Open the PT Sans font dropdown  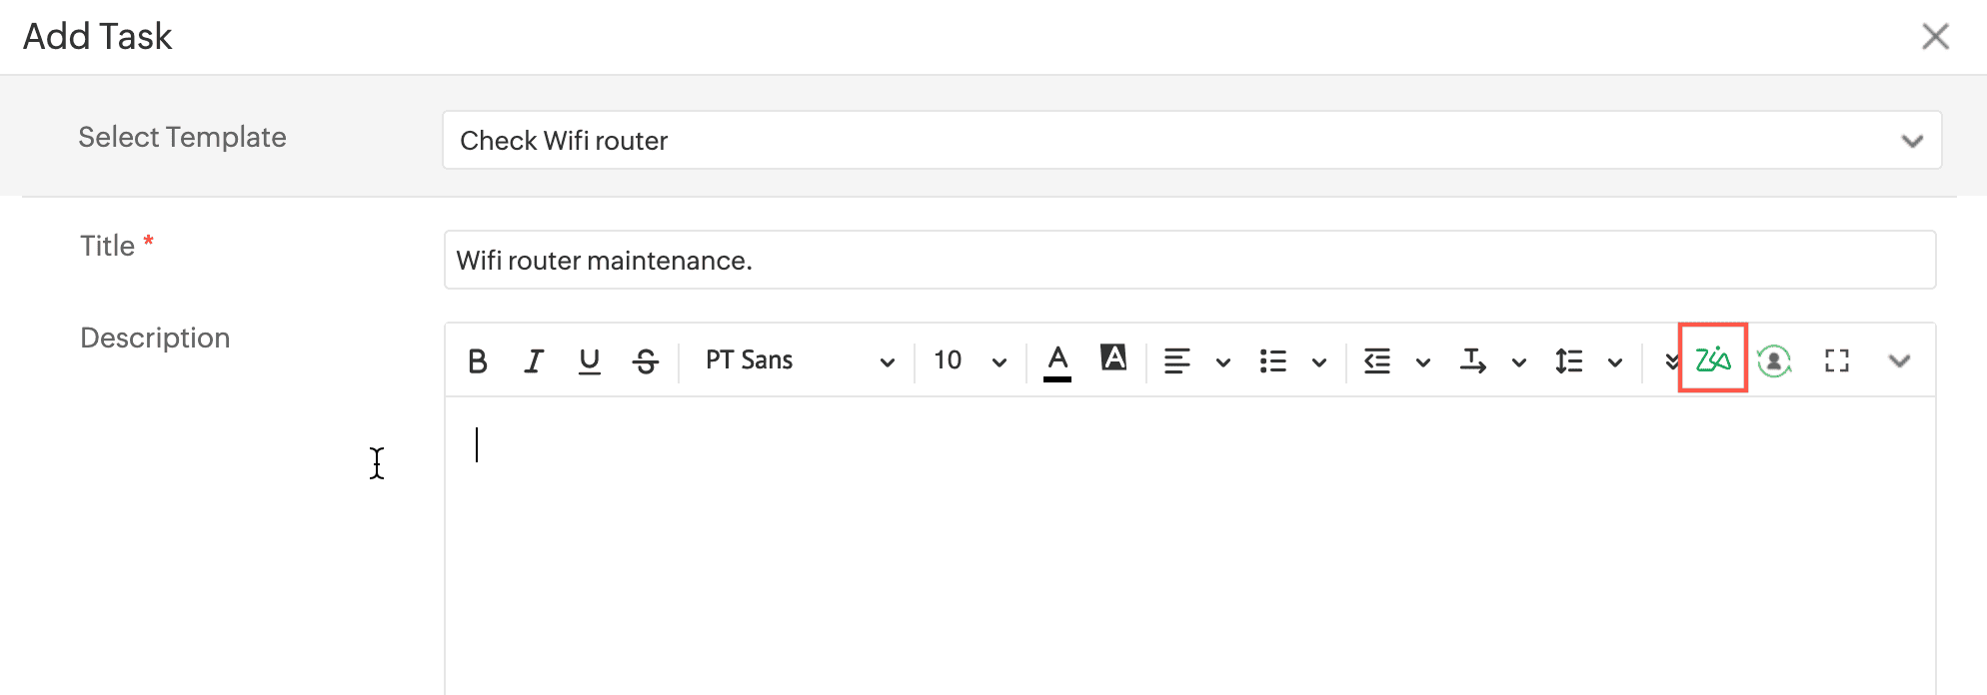(799, 360)
